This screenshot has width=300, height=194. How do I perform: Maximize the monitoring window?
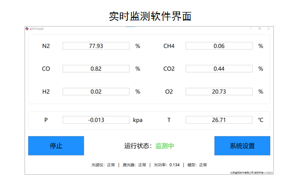[x=260, y=29]
